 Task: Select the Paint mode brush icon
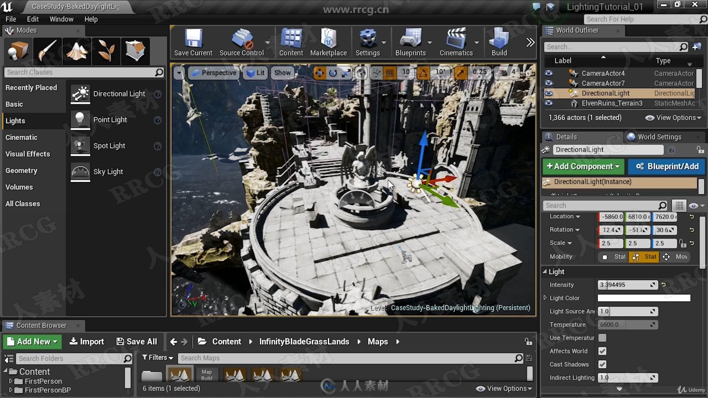[47, 50]
